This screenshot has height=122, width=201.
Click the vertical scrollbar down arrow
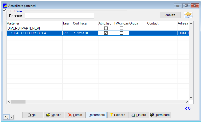191,97
